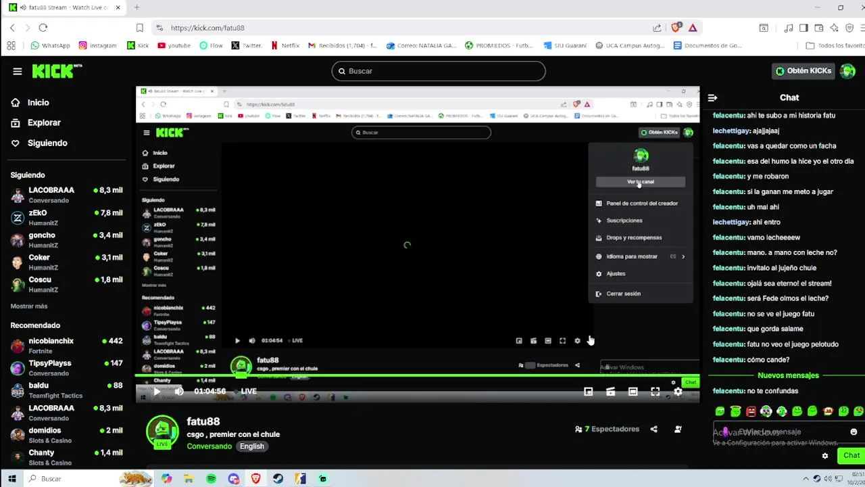Insert the red angry emote
The image size is (865, 487).
[751, 411]
